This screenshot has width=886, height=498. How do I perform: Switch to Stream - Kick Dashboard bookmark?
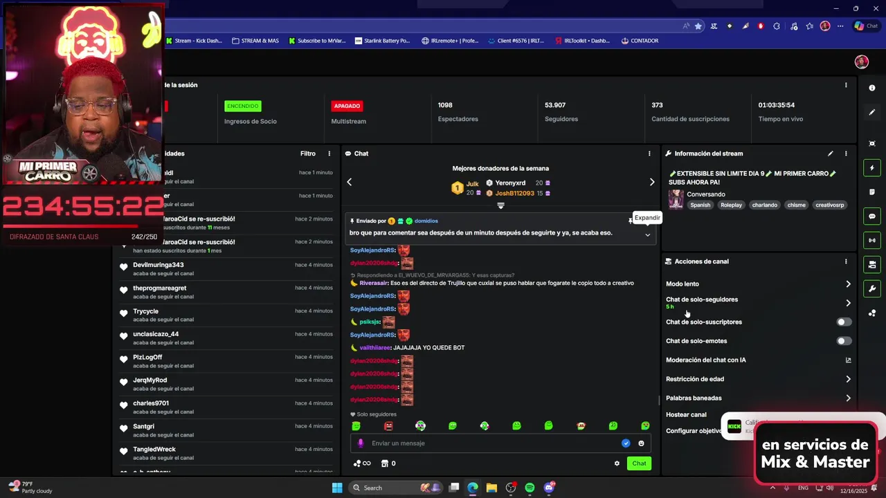(x=195, y=41)
